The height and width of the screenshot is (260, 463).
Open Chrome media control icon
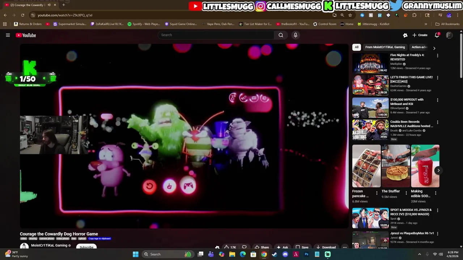(440, 15)
